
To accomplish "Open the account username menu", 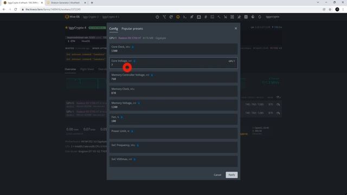I will tap(272, 17).
